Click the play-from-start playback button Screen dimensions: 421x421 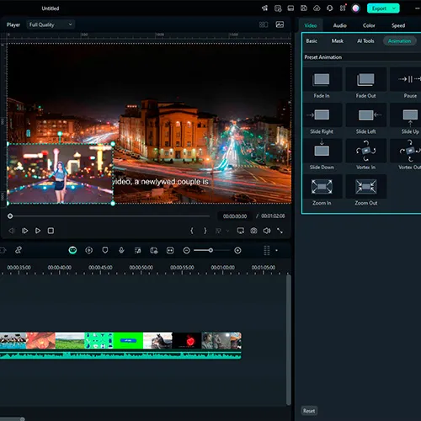click(24, 231)
